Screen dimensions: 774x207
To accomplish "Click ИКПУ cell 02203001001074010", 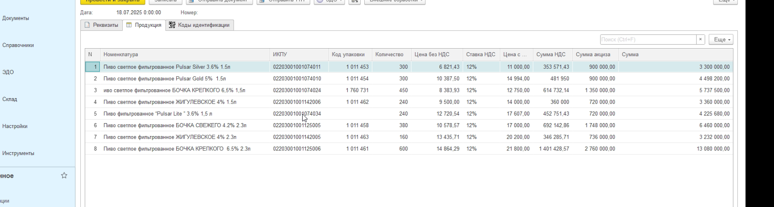I will (299, 79).
